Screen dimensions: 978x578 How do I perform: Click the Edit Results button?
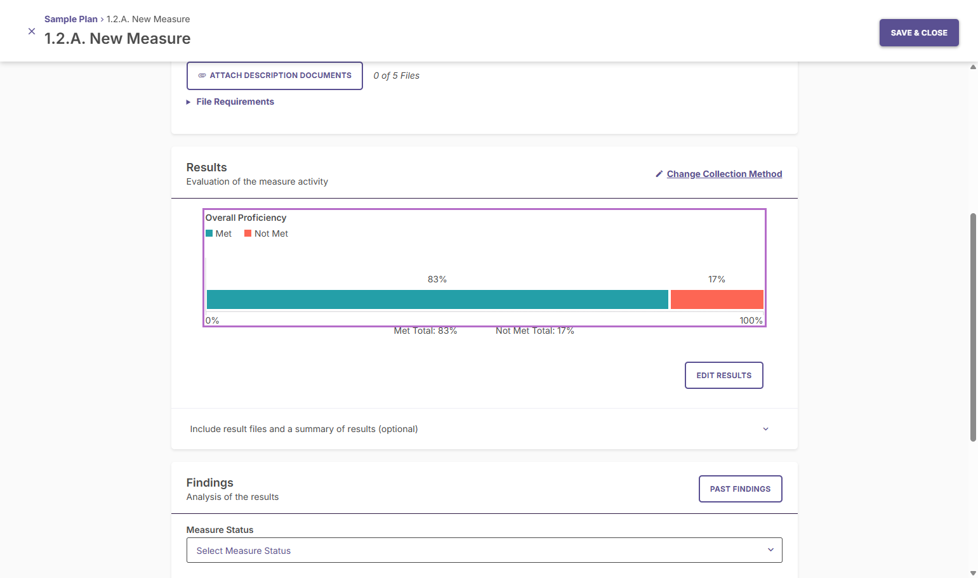[724, 375]
